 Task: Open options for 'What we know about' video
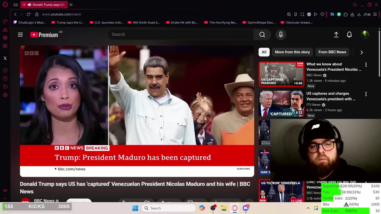coord(366,64)
